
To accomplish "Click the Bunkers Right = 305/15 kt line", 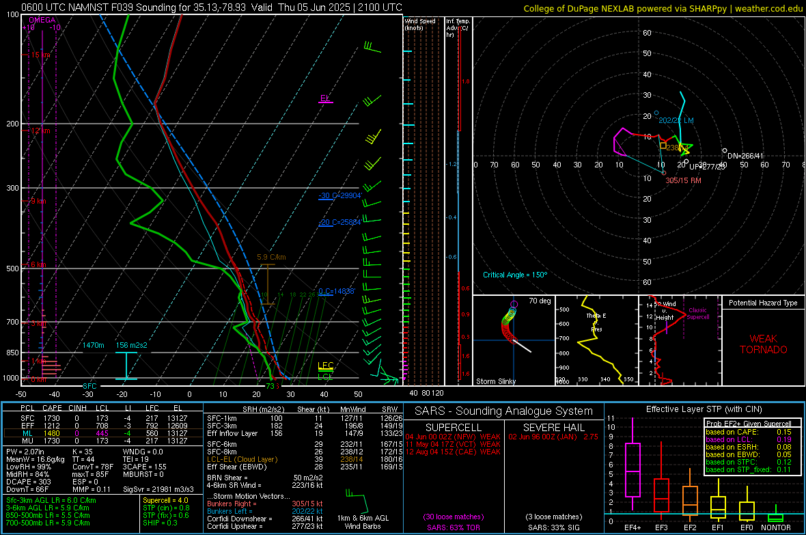I will 265,504.
